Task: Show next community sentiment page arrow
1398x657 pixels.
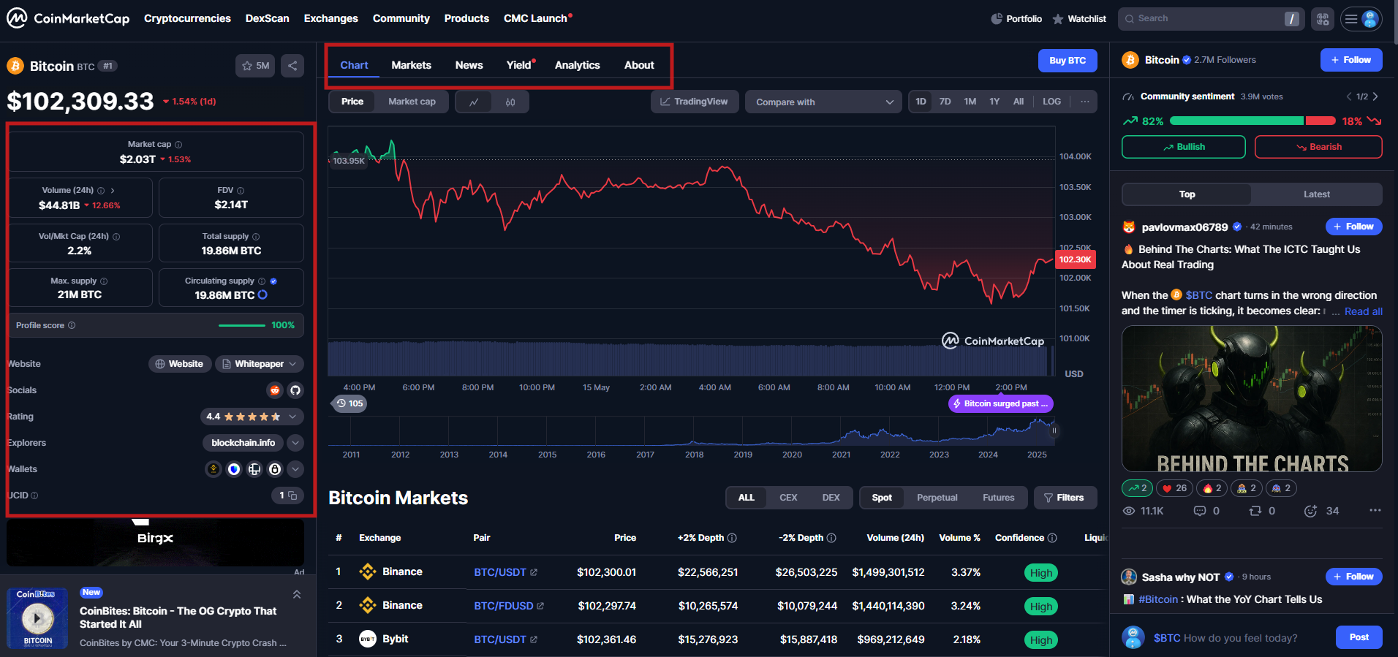Action: tap(1375, 96)
